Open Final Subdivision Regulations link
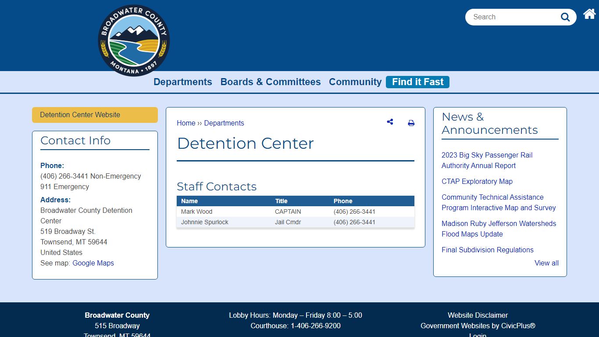 [488, 250]
